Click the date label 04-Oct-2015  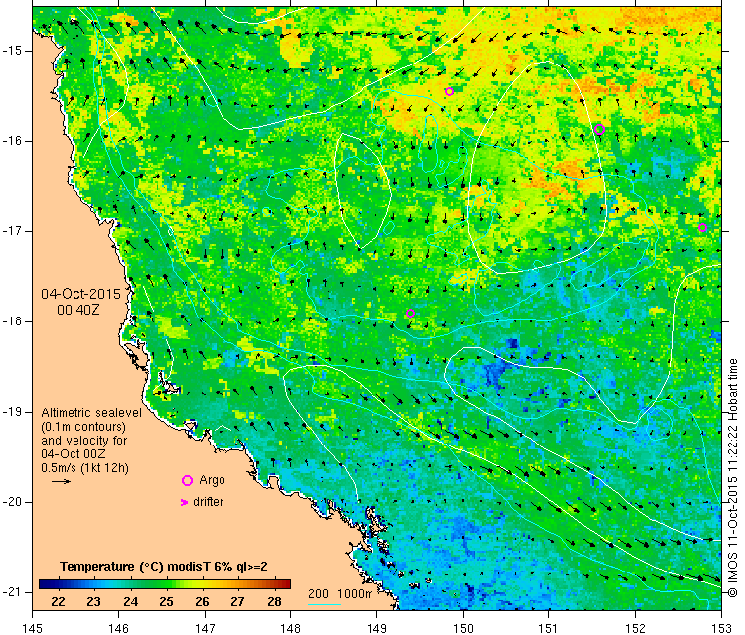80,294
